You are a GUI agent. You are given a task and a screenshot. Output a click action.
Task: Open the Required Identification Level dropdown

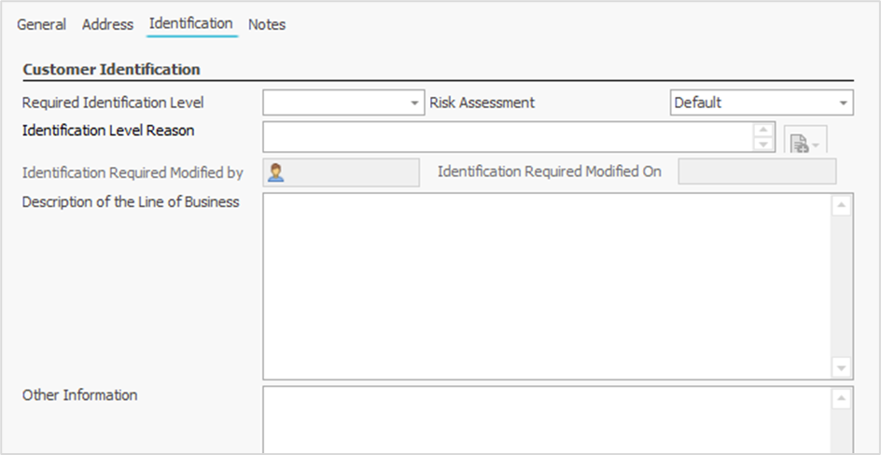pos(415,103)
